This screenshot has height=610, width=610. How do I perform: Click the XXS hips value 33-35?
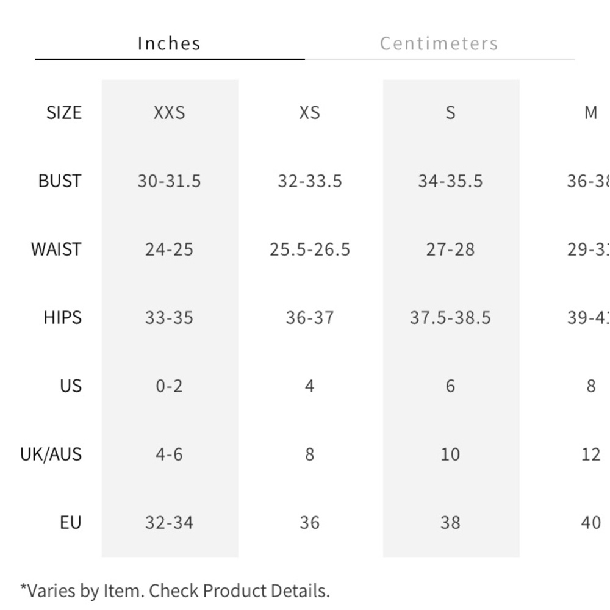169,318
